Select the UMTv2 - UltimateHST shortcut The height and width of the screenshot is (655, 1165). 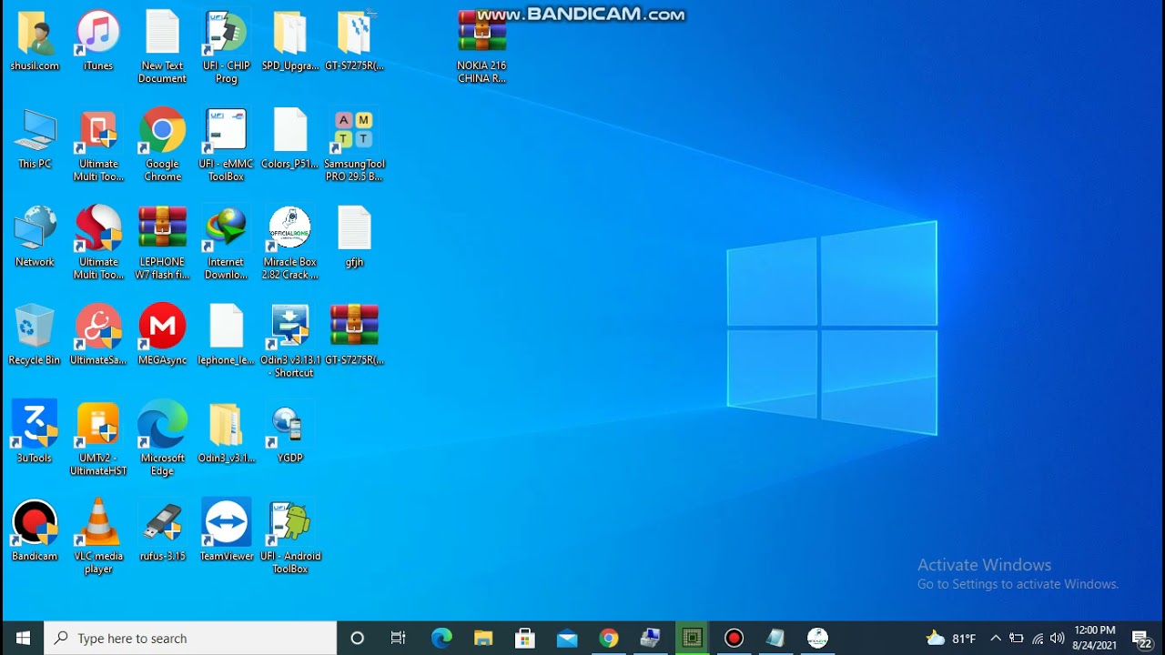[98, 440]
